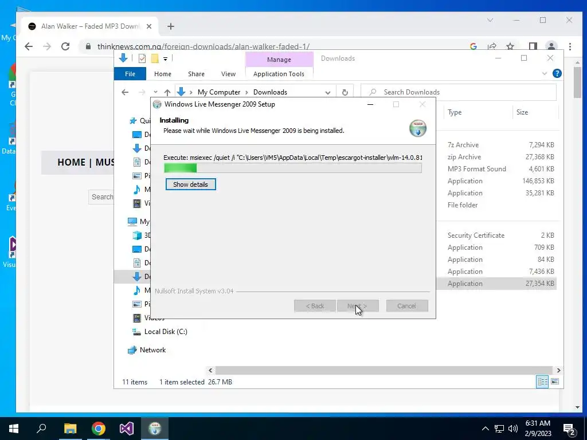Click My Computer breadcrumb
This screenshot has height=440, width=587.
tap(219, 92)
